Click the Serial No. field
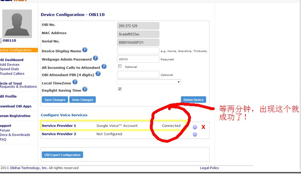 coord(138,43)
